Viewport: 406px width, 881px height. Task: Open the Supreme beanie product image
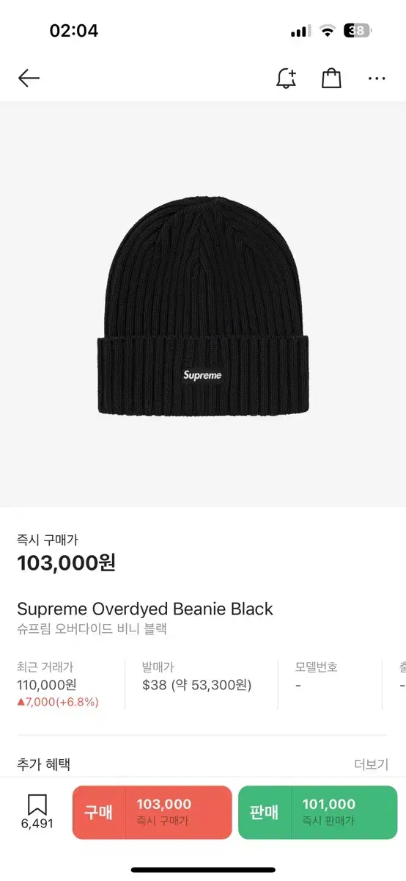(x=203, y=304)
